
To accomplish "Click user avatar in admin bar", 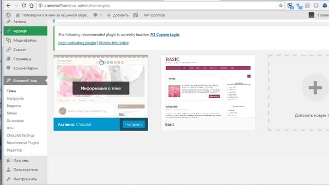I will pos(312,15).
